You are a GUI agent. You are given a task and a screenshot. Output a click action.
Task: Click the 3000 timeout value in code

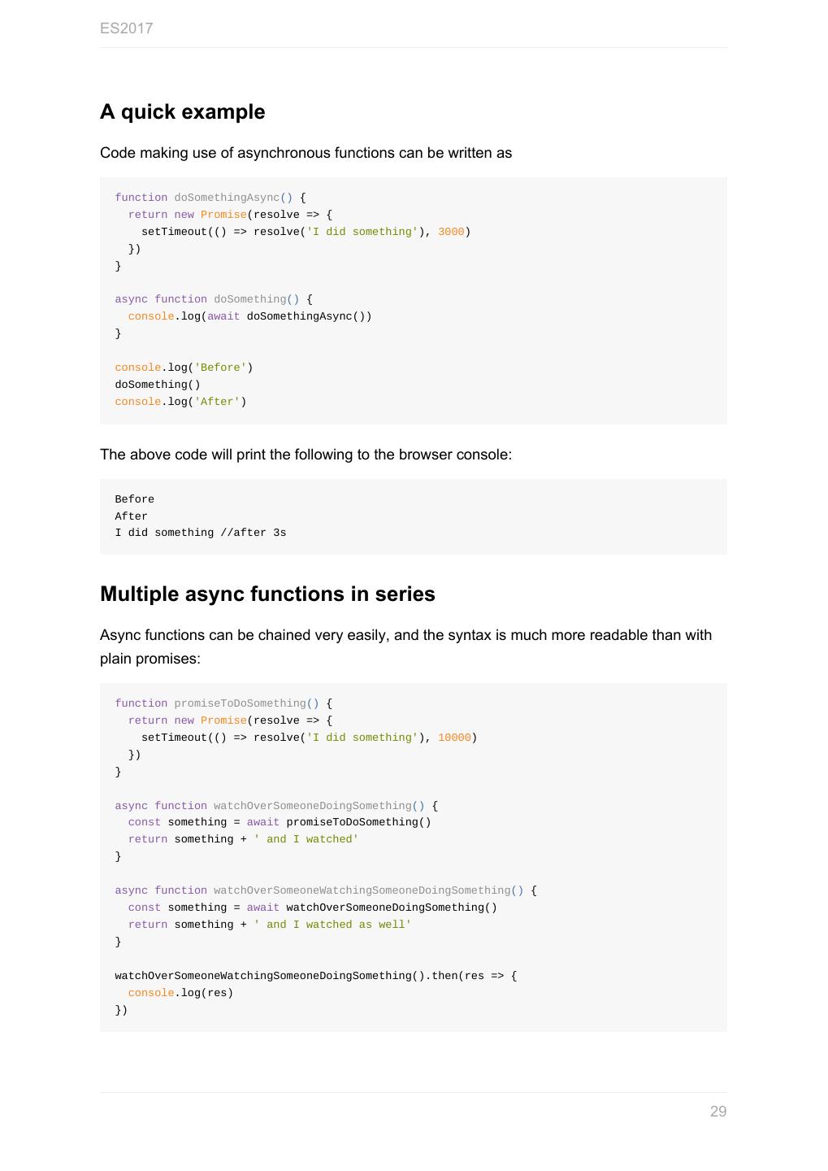coord(451,232)
